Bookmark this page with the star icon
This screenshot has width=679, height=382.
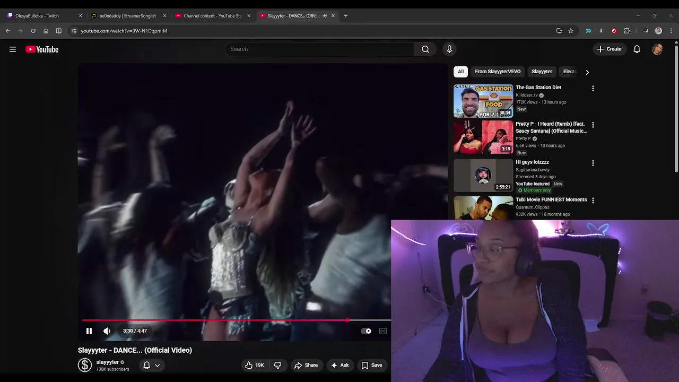pos(571,31)
